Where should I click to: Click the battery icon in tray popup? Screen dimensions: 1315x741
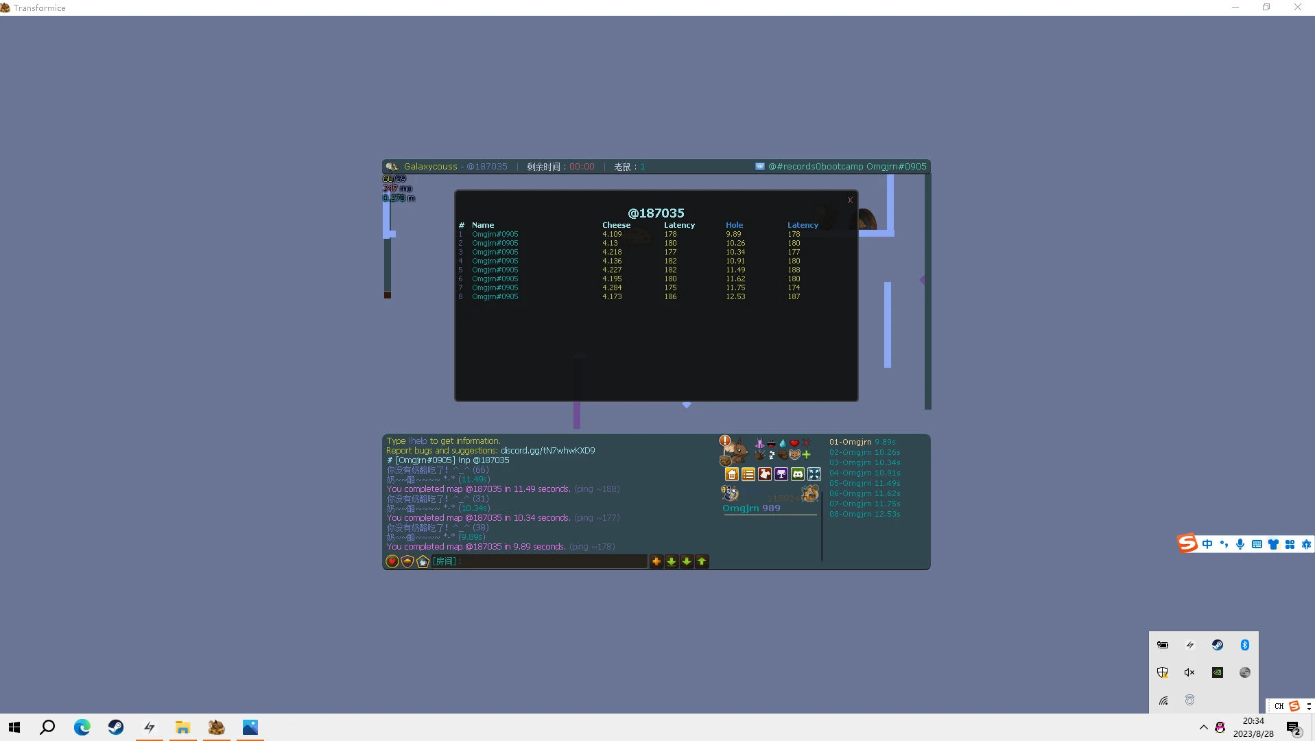(x=1163, y=645)
